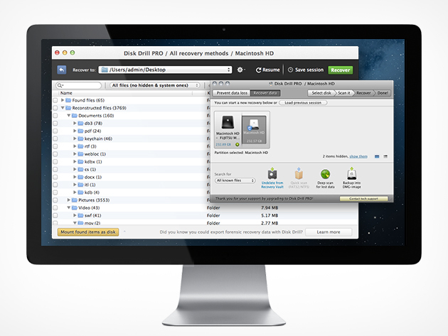Image resolution: width=448 pixels, height=336 pixels.
Task: Click the green Recover button
Action: (x=341, y=70)
